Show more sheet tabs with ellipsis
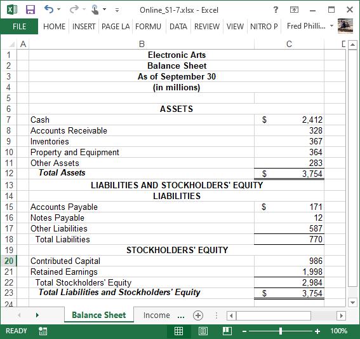The width and height of the screenshot is (360, 339). pyautogui.click(x=181, y=316)
